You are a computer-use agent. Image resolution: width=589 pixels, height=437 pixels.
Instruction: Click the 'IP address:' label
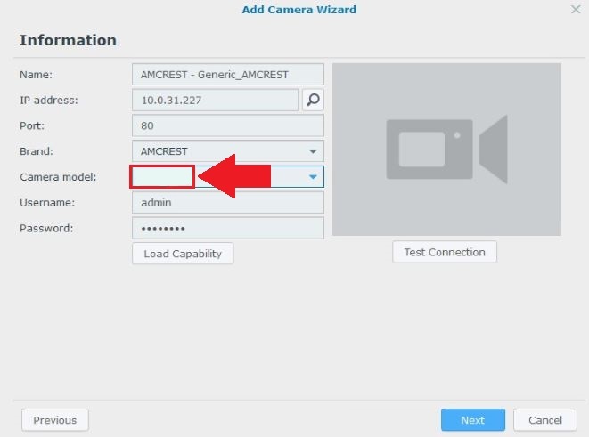pyautogui.click(x=48, y=101)
